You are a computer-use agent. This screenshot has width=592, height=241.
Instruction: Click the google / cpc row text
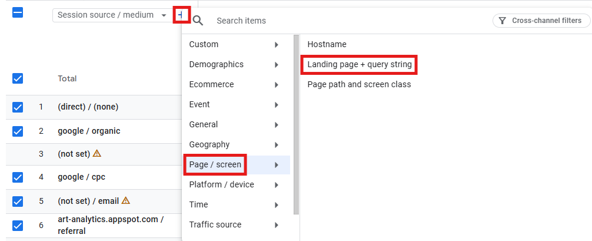(x=82, y=177)
